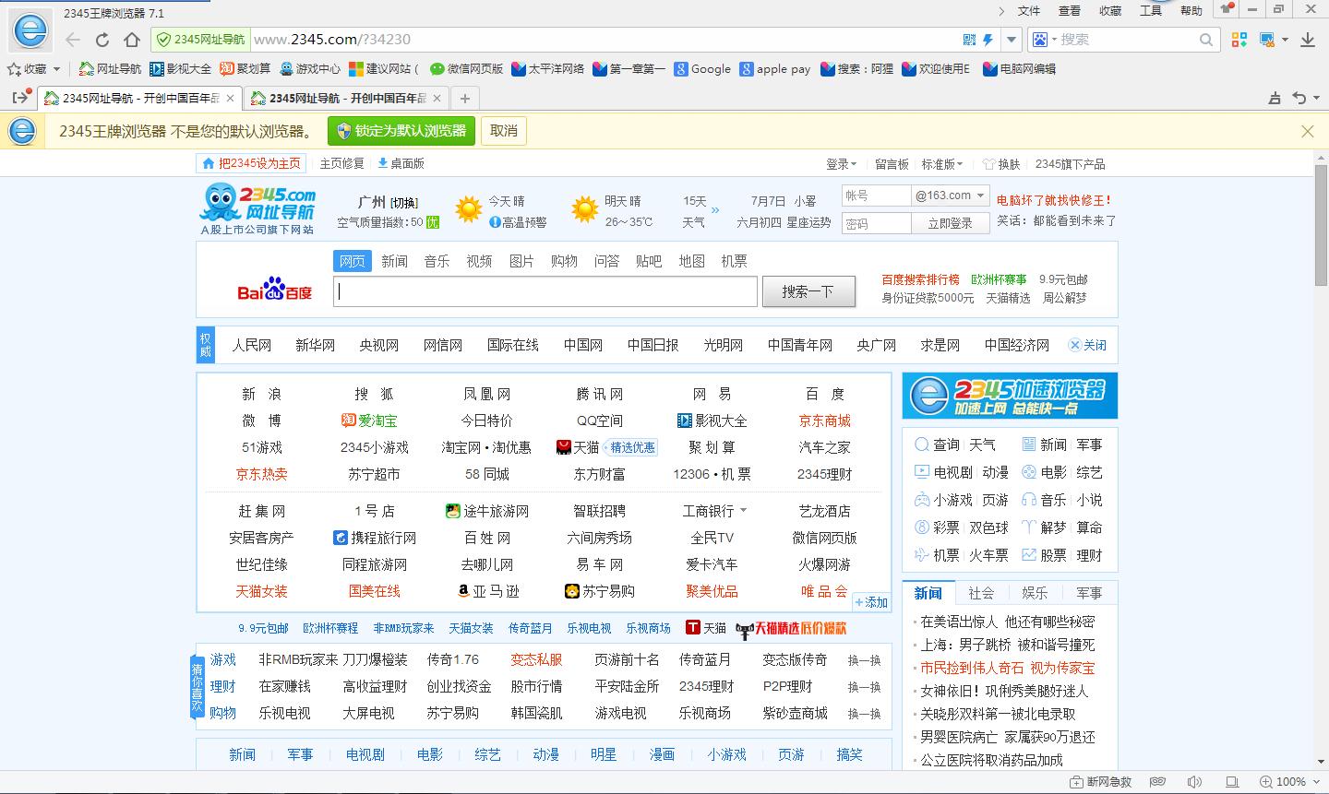Expand the undo closed tabs dropdown arrow

point(1314,98)
